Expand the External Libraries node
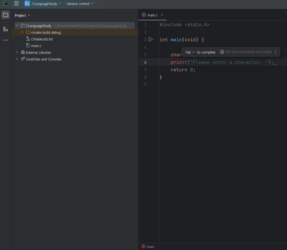The height and width of the screenshot is (250, 287). [x=17, y=52]
